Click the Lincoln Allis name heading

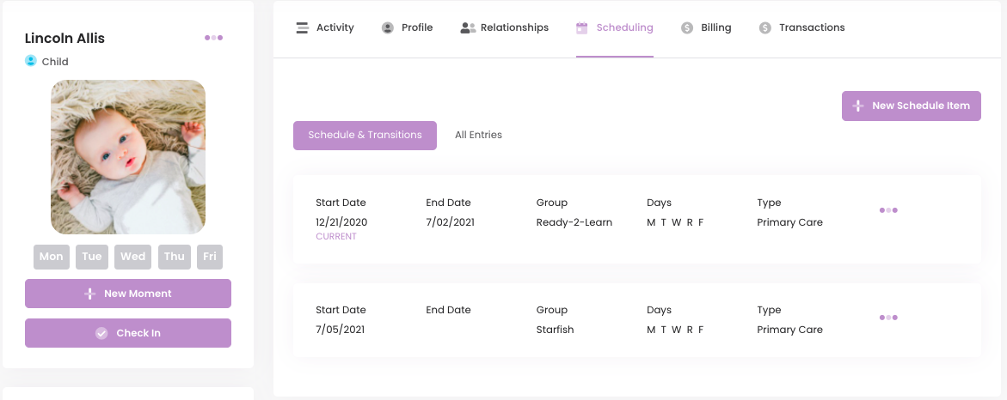pyautogui.click(x=64, y=39)
